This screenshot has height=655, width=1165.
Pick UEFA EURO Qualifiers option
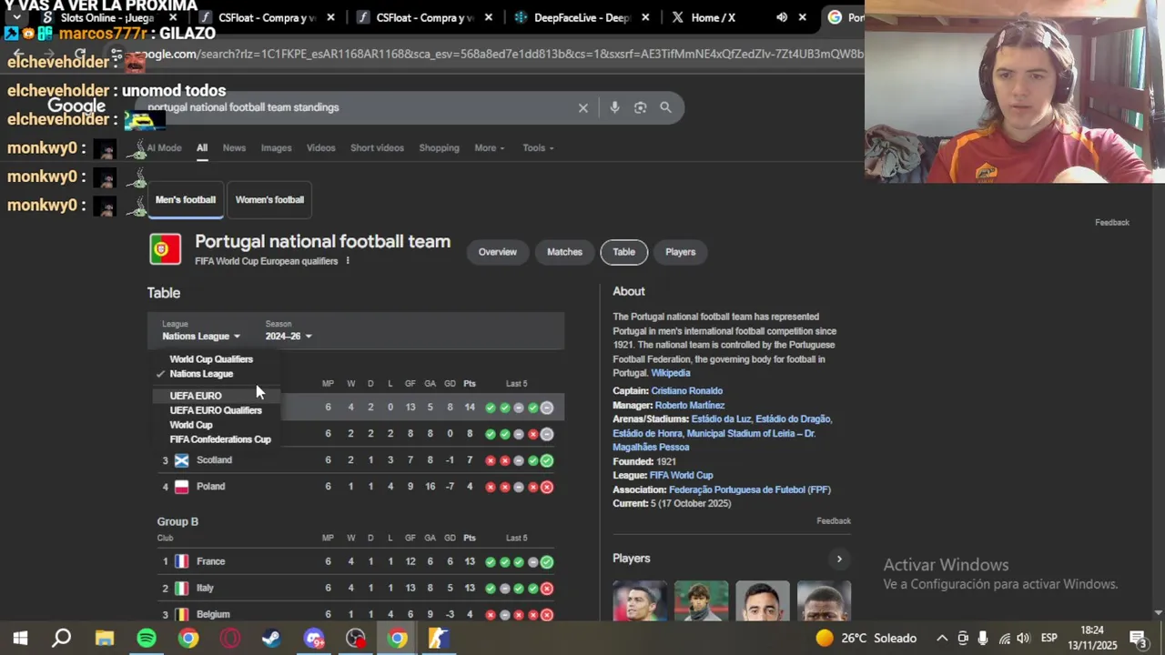[216, 410]
